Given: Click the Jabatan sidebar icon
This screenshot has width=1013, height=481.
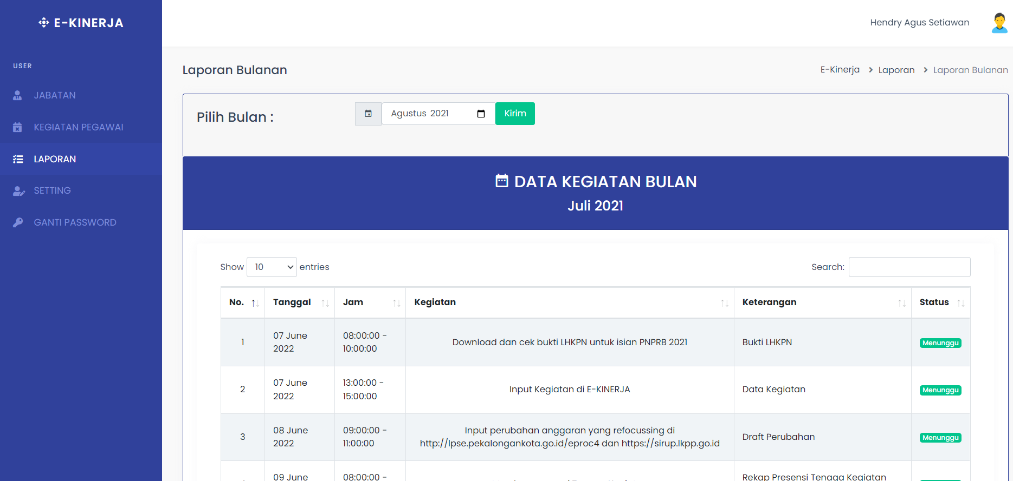Looking at the screenshot, I should click(17, 95).
